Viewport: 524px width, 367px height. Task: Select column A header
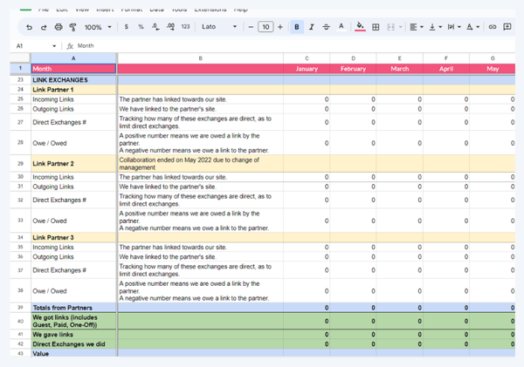pyautogui.click(x=73, y=58)
